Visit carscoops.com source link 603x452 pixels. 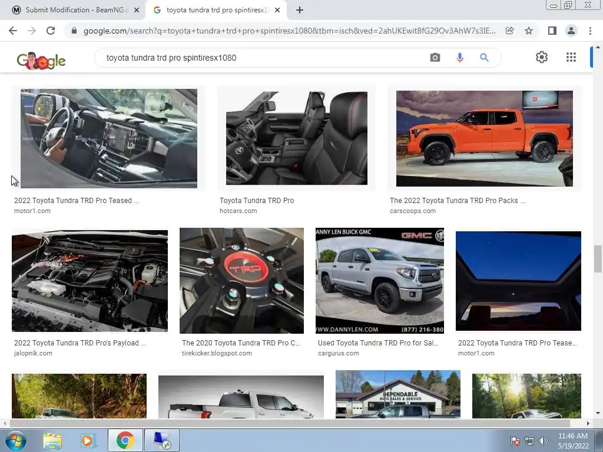pos(413,211)
